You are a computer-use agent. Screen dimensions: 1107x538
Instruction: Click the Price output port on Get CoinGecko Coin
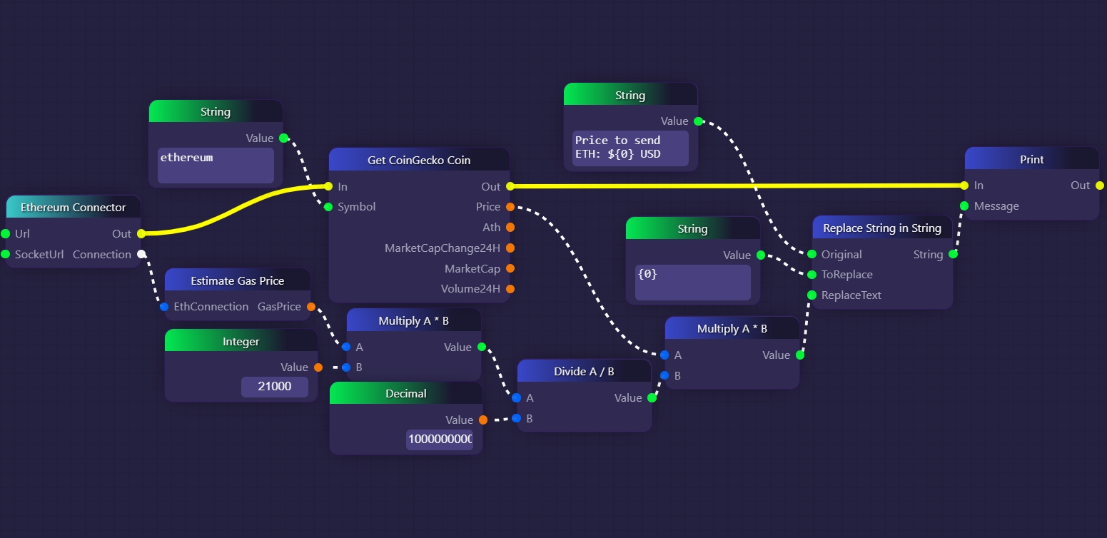(x=510, y=207)
